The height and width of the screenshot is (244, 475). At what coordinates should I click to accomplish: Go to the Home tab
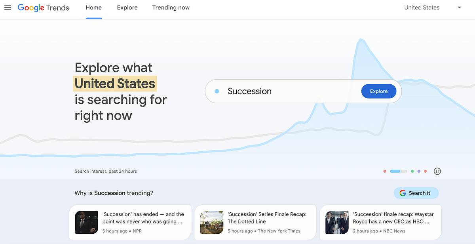[x=94, y=8]
